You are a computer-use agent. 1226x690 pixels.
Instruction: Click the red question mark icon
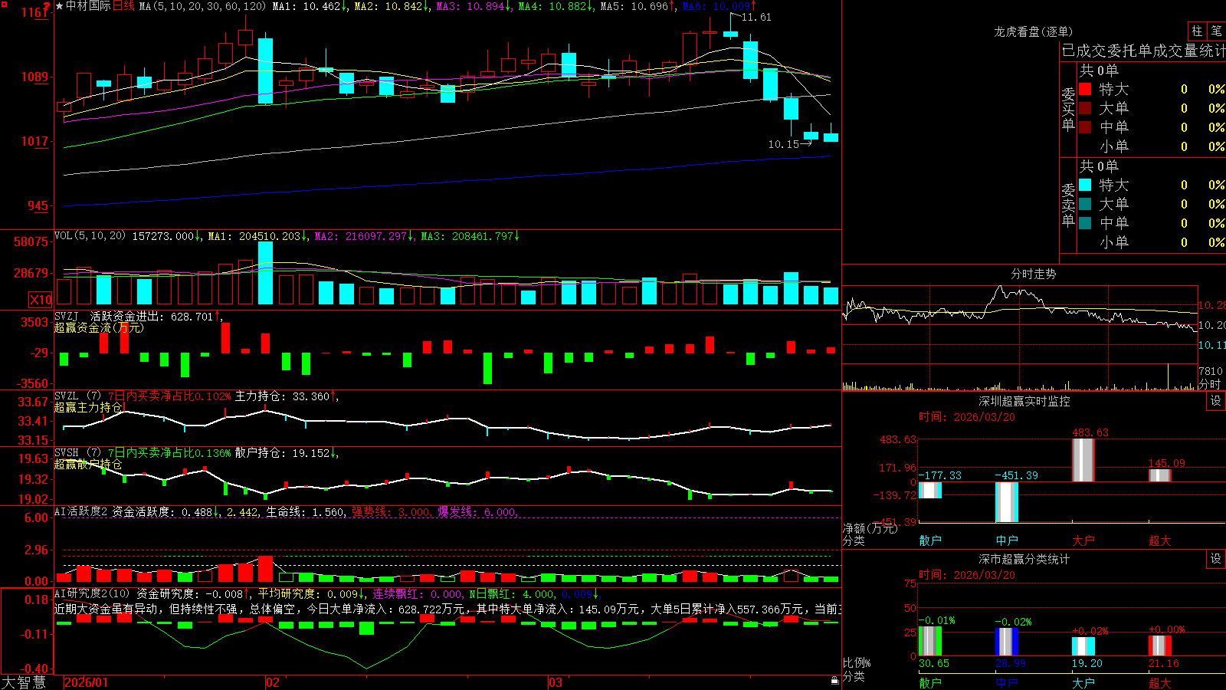pos(48,6)
